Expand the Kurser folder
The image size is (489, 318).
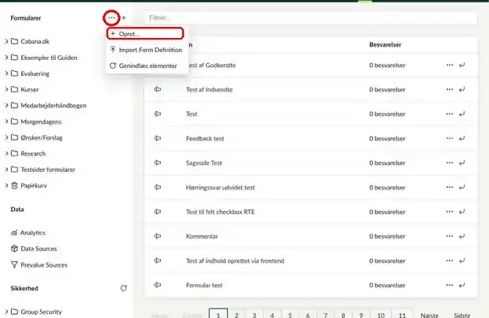click(x=6, y=89)
